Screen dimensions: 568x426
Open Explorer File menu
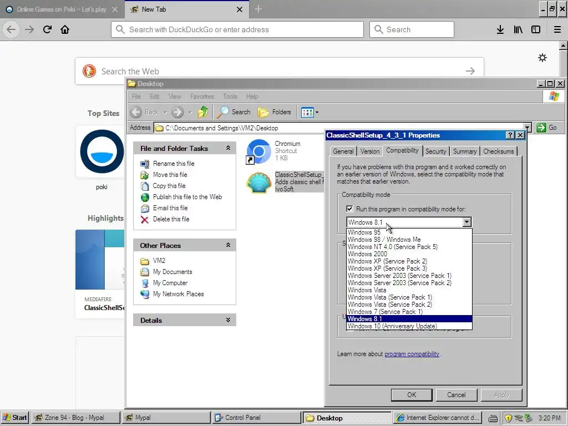point(136,97)
